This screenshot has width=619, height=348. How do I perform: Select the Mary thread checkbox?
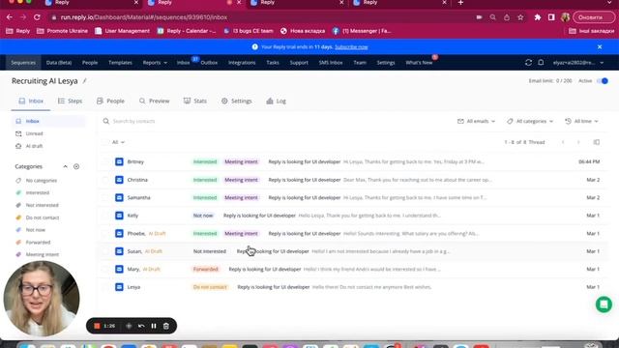point(105,269)
